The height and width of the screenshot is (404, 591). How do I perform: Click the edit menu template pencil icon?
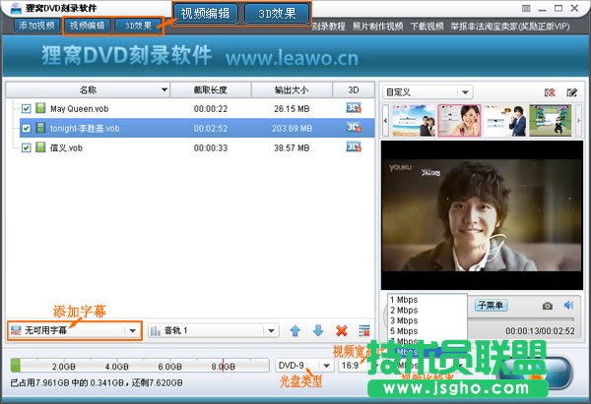pyautogui.click(x=572, y=92)
